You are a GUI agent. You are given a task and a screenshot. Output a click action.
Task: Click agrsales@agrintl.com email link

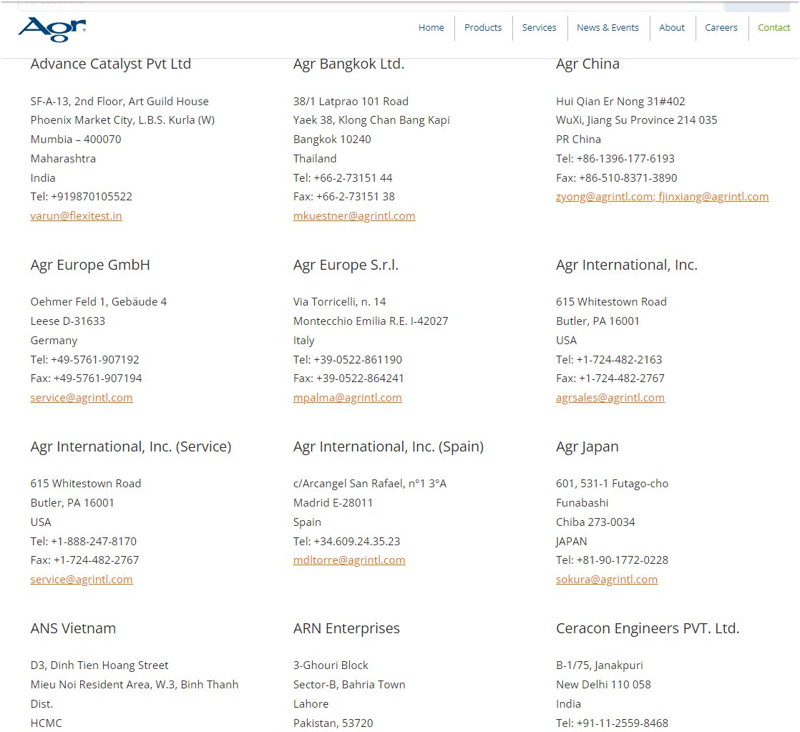(610, 397)
